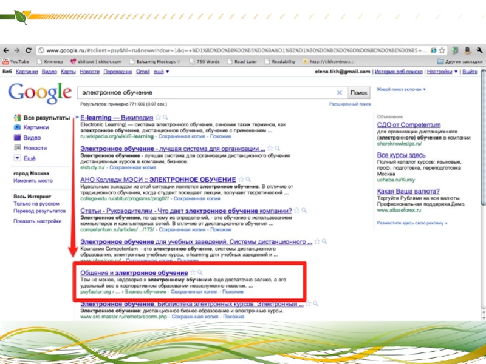Open the СДО от Competentum ad
This screenshot has height=364, width=486.
(x=409, y=125)
